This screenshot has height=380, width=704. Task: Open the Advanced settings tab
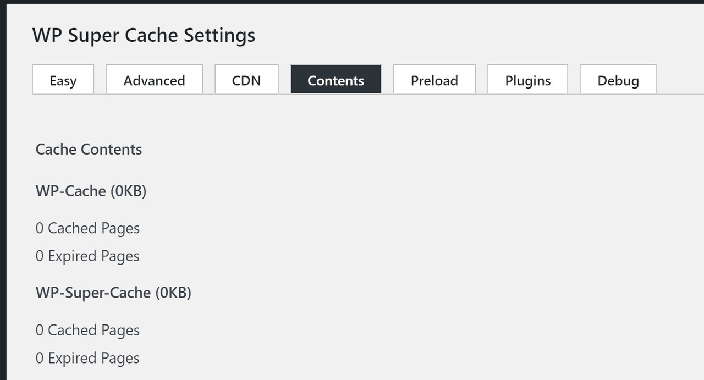pyautogui.click(x=154, y=80)
